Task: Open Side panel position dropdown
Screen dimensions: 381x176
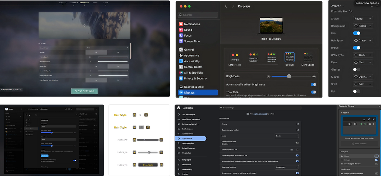Action: [x=287, y=167]
